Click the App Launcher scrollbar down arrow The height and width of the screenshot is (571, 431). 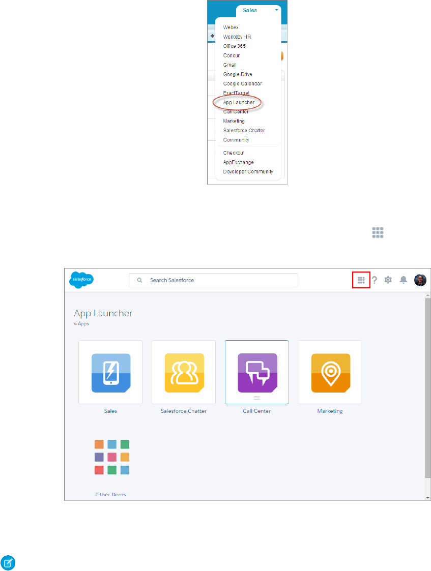[428, 498]
